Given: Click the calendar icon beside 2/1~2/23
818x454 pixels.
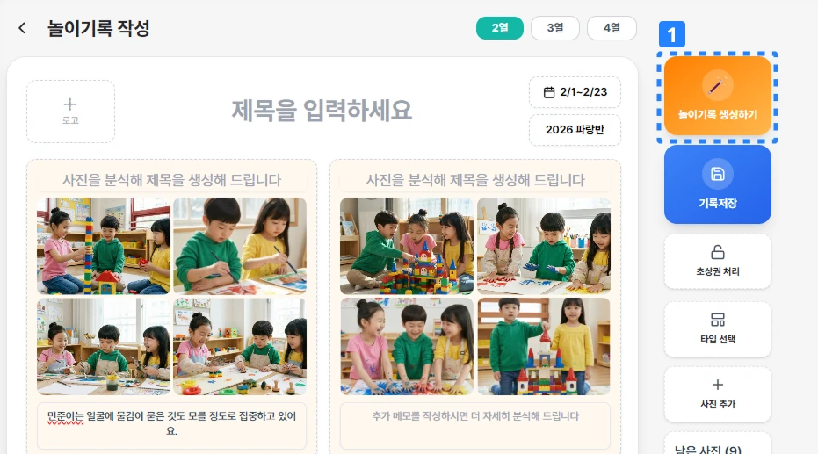Looking at the screenshot, I should click(549, 92).
